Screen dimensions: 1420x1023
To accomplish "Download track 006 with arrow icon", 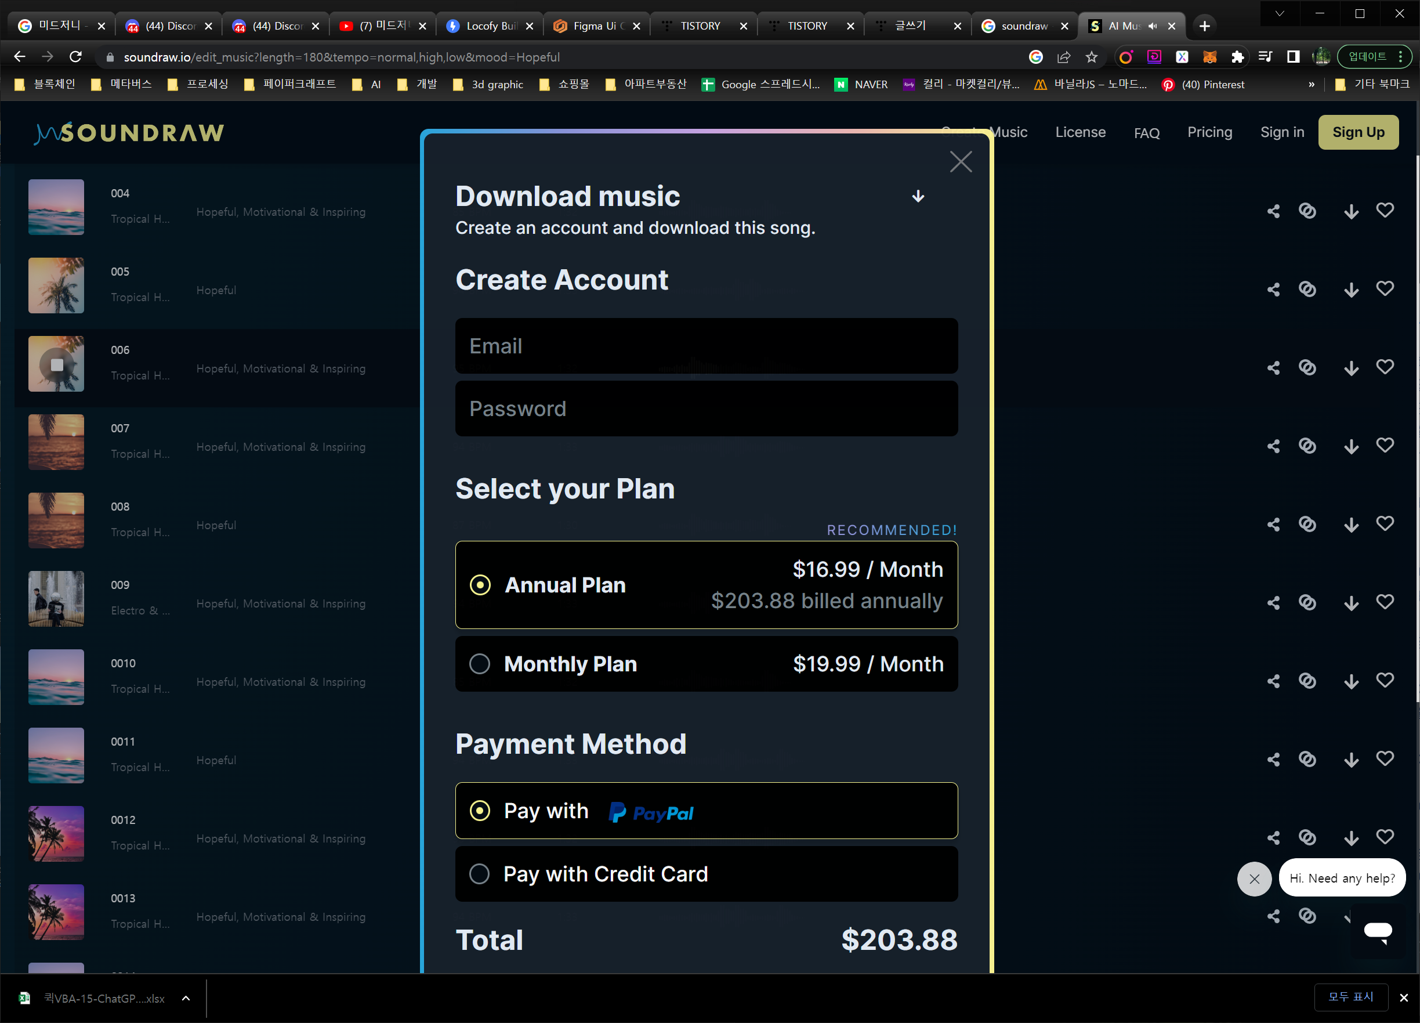I will coord(1350,368).
